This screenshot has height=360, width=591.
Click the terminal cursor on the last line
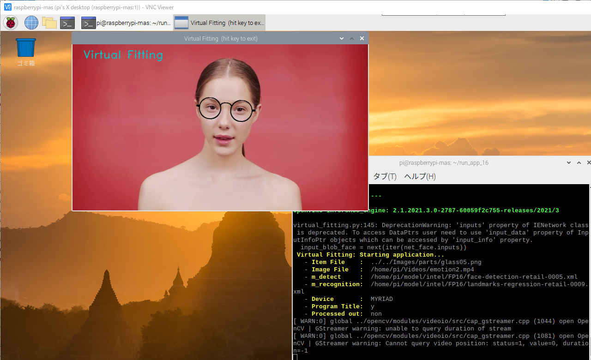point(295,357)
